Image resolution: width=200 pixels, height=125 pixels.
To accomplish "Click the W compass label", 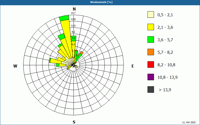I will 15,66.
